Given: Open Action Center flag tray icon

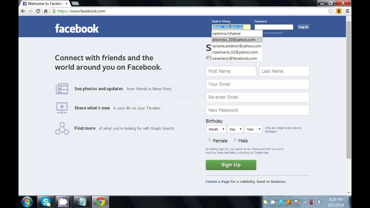Looking at the screenshot, I should click(x=297, y=202).
